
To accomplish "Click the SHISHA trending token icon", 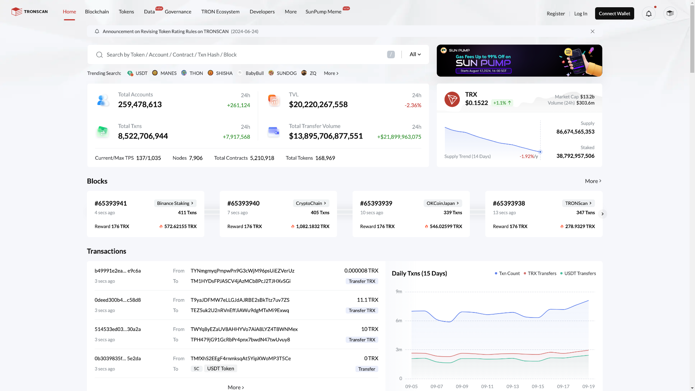I will pyautogui.click(x=210, y=73).
